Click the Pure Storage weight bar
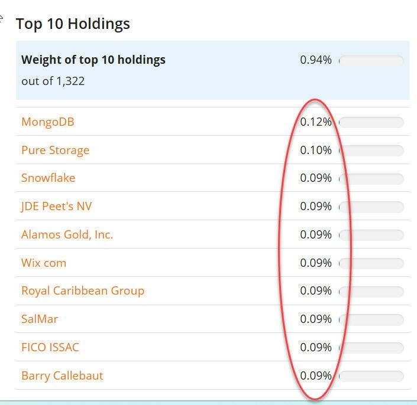 pyautogui.click(x=371, y=151)
